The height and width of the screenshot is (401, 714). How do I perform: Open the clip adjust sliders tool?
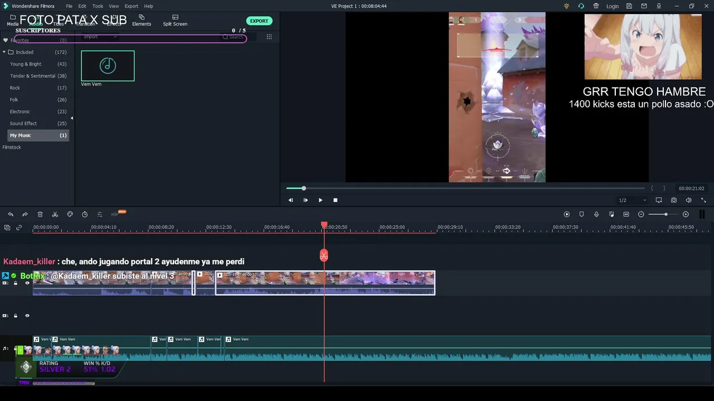100,214
